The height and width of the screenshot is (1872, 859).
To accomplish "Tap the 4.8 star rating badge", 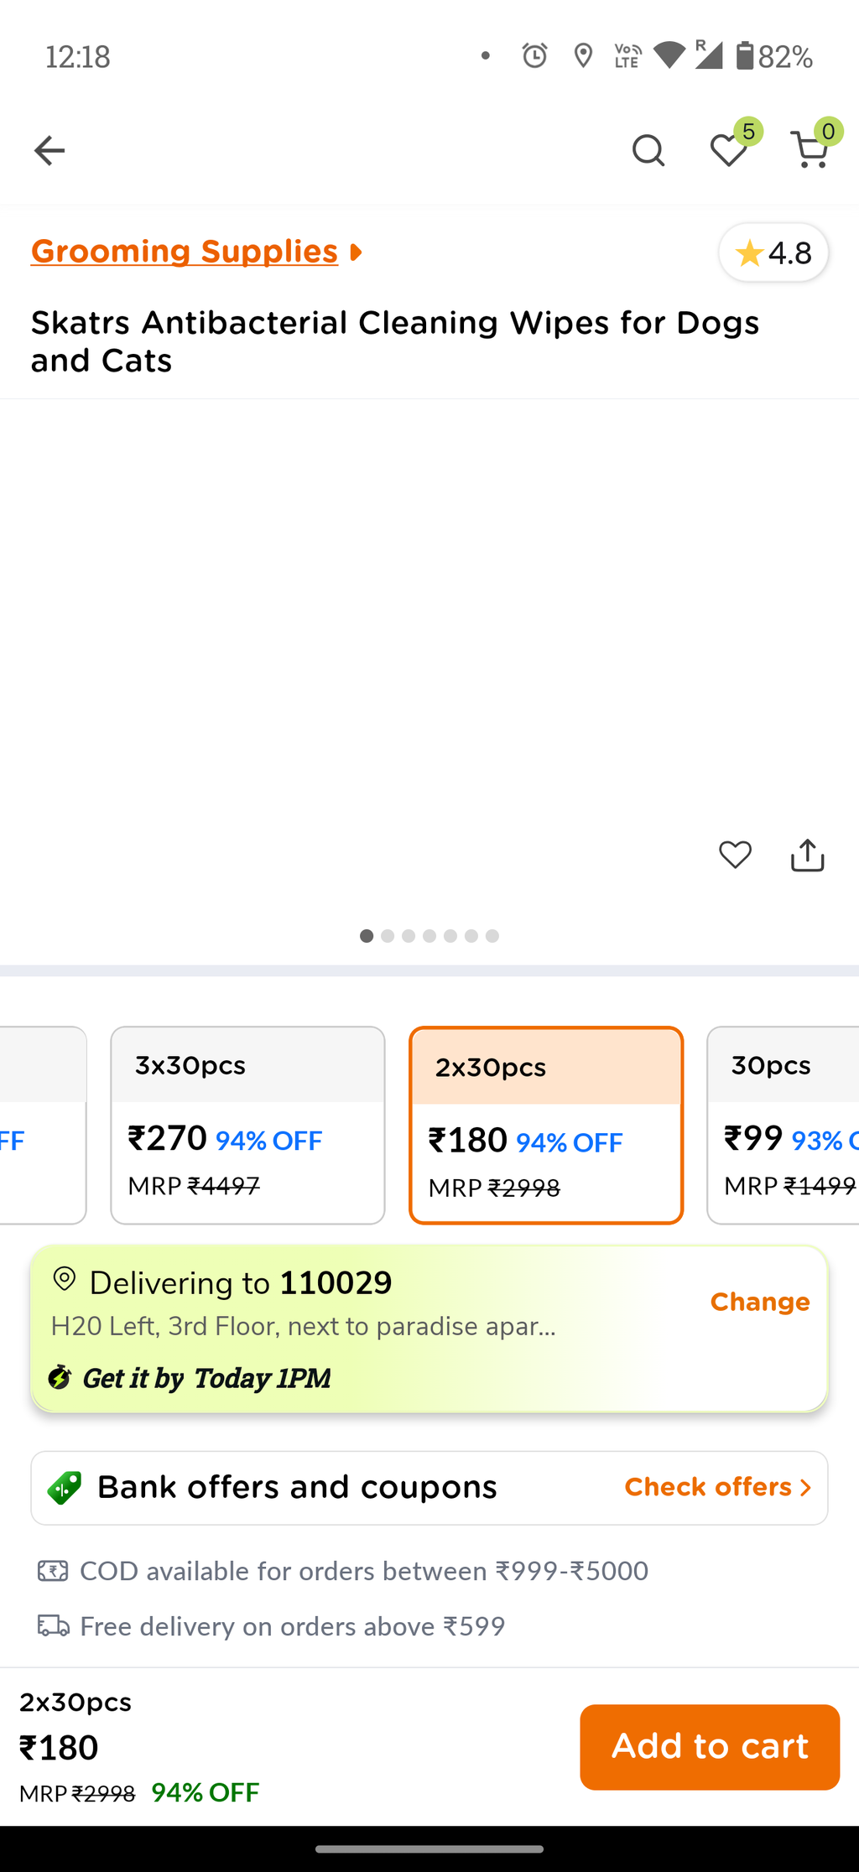I will coord(773,252).
